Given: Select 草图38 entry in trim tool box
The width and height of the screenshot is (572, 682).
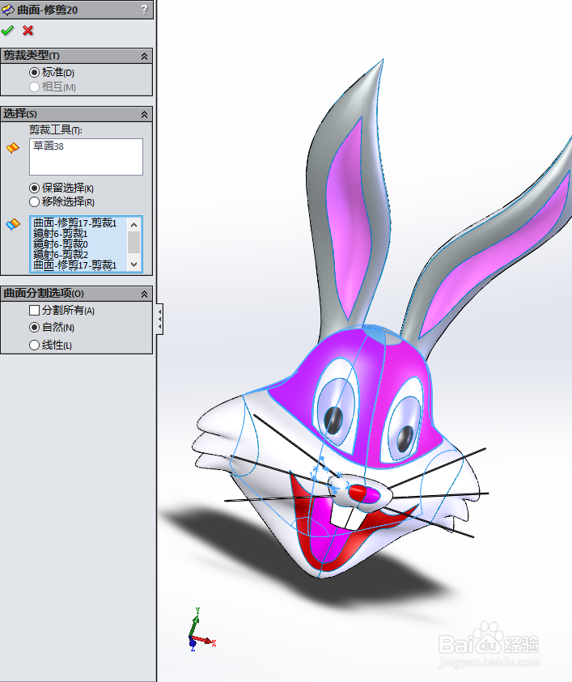Looking at the screenshot, I should point(49,146).
